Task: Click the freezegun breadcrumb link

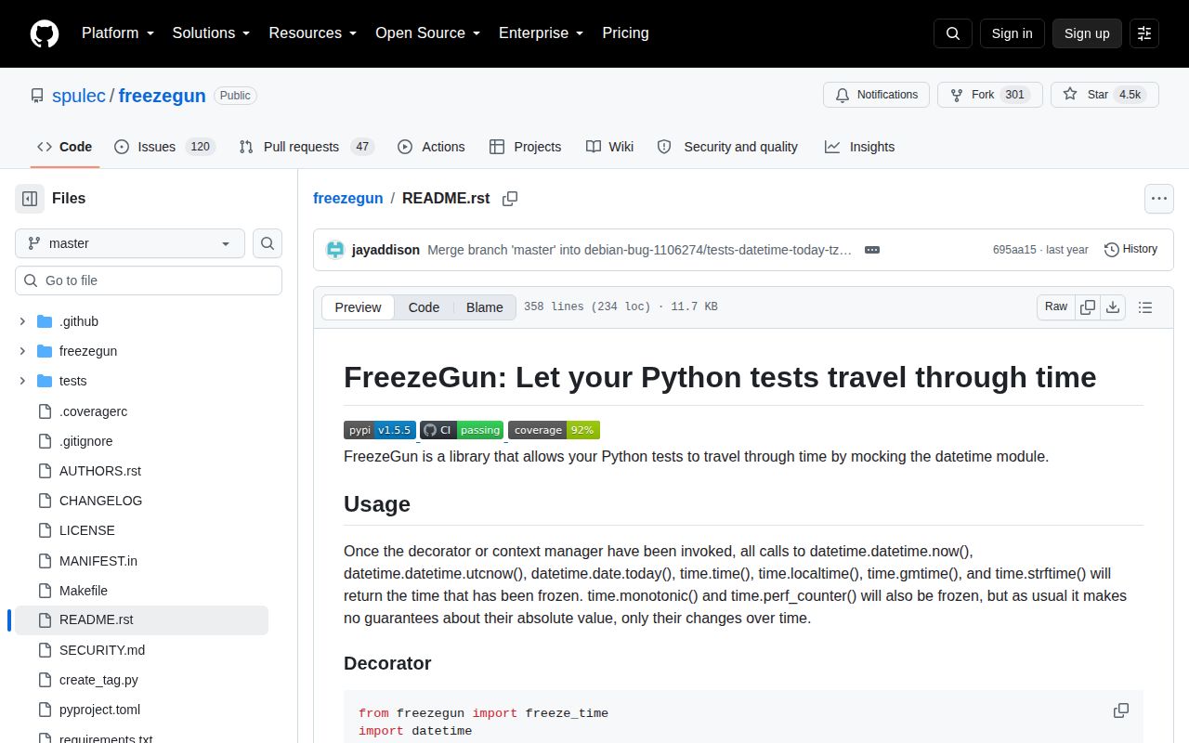Action: click(x=348, y=198)
